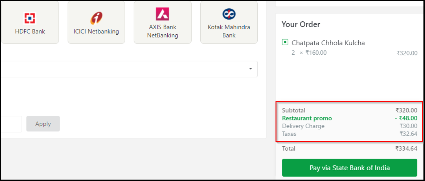The image size is (425, 181).
Task: Select the HDFC Bank payment tile
Action: (x=30, y=22)
